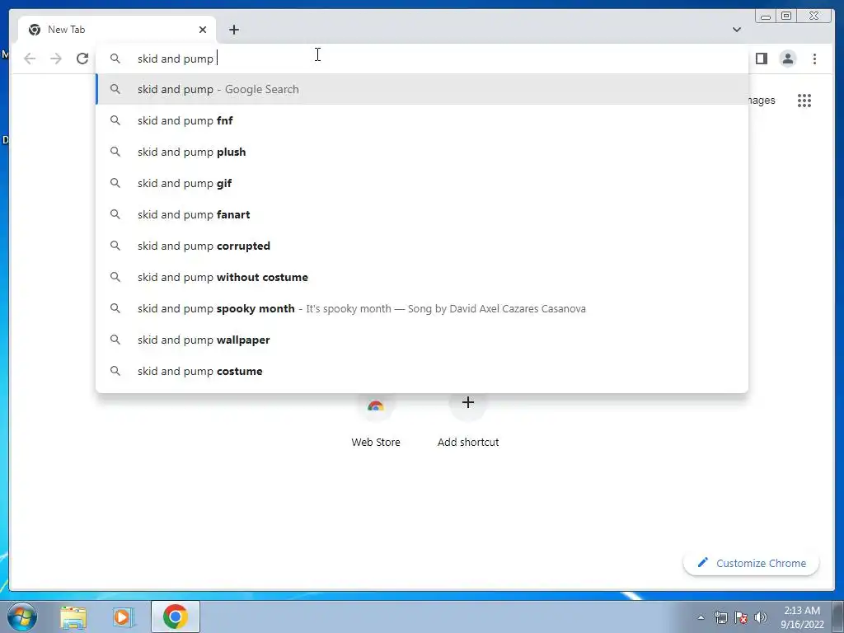844x633 pixels.
Task: Click the search icon in the address bar
Action: pos(115,59)
